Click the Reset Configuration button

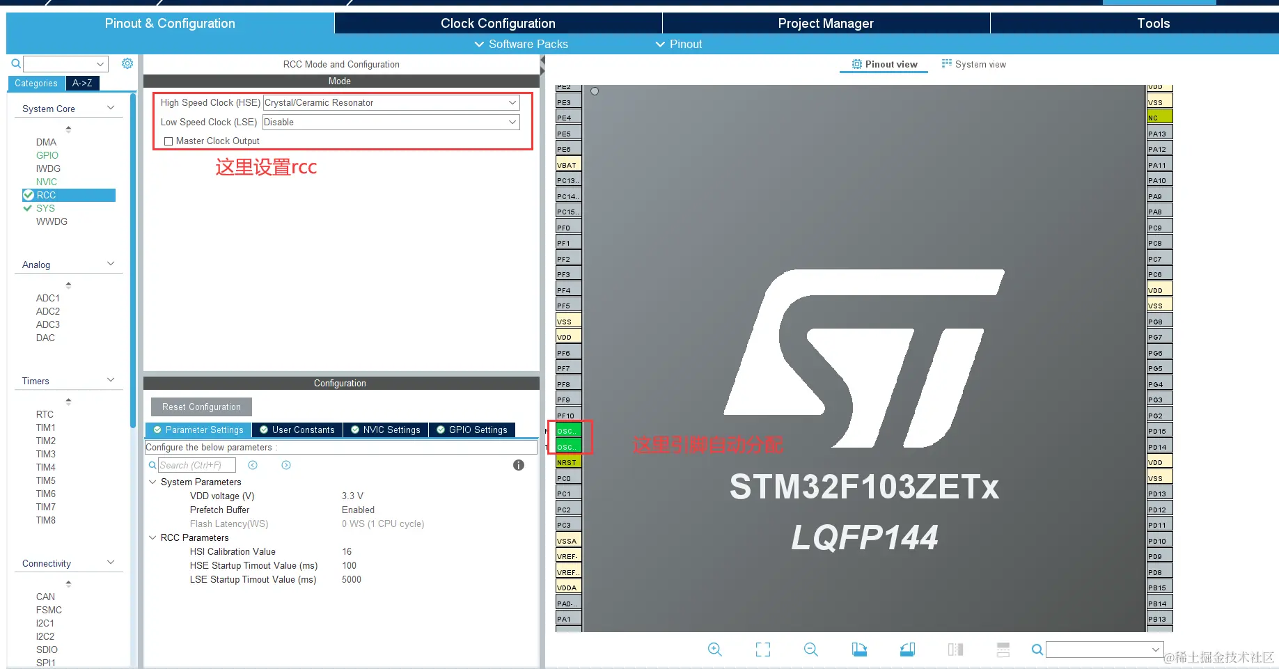pyautogui.click(x=201, y=407)
